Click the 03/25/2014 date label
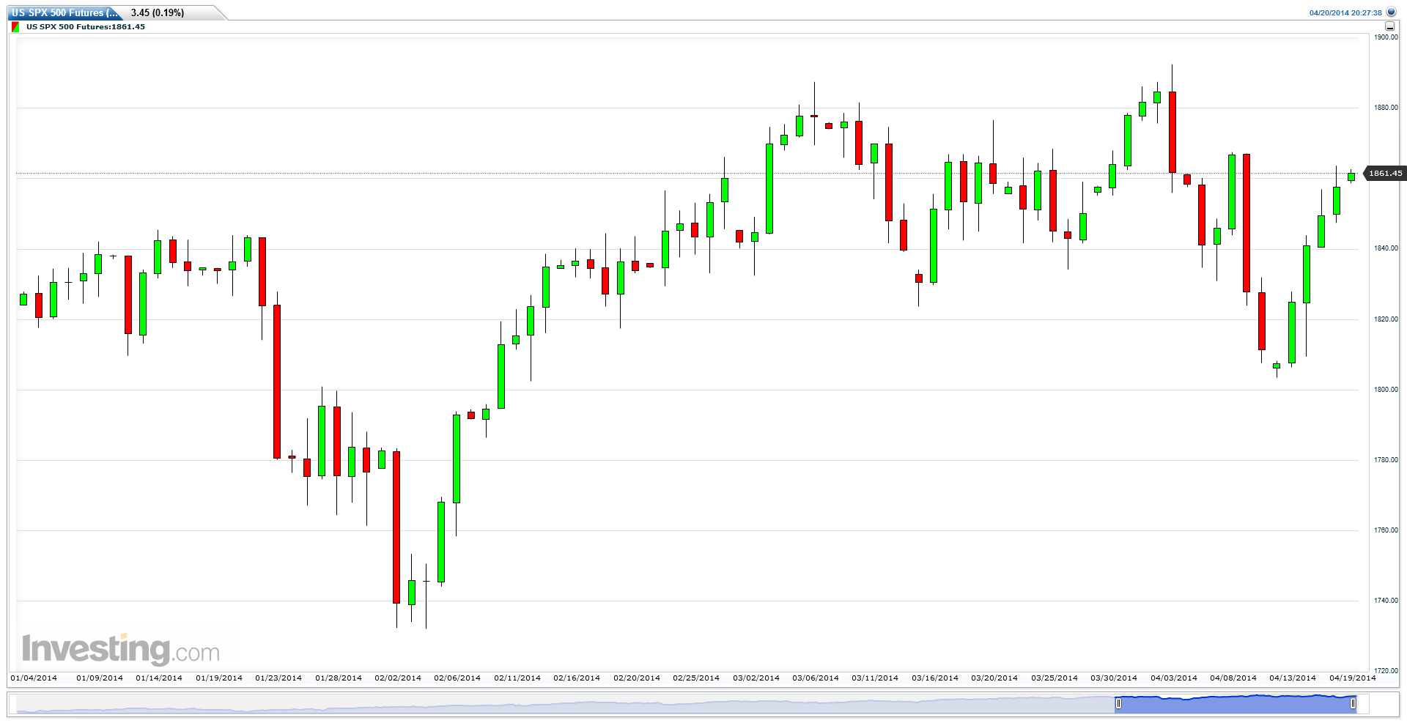Viewport: 1407px width, 723px height. [1055, 678]
